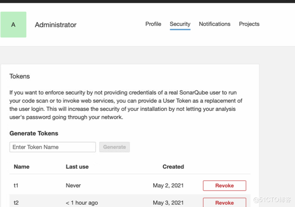Click the 'Never' last use value
This screenshot has width=295, height=207.
point(73,185)
